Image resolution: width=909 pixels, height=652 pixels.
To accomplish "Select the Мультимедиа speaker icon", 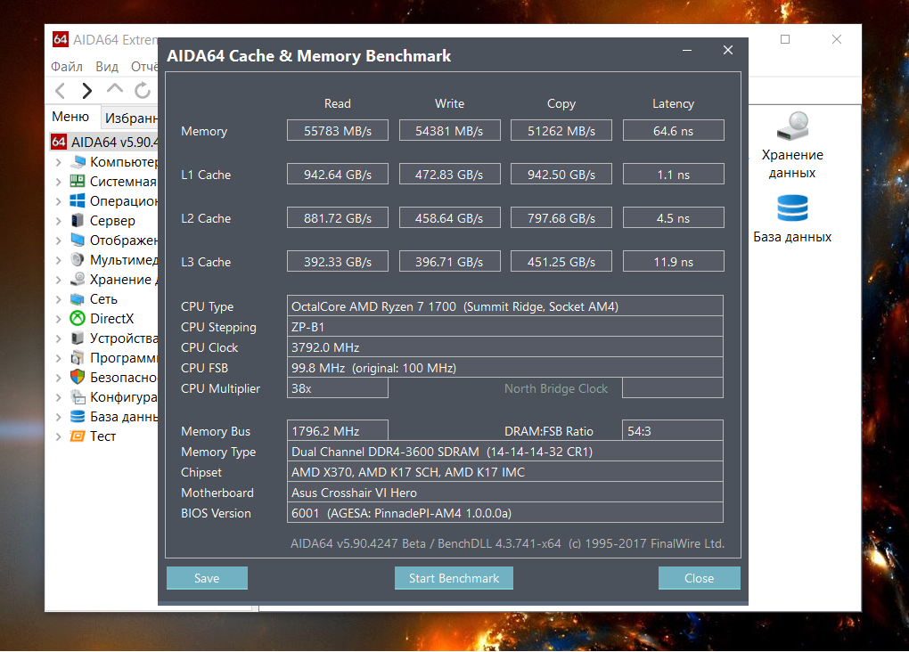I will click(x=78, y=259).
